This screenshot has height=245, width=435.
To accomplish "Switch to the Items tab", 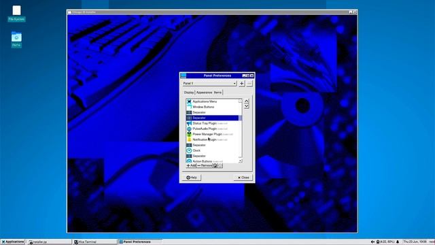I will click(x=217, y=93).
